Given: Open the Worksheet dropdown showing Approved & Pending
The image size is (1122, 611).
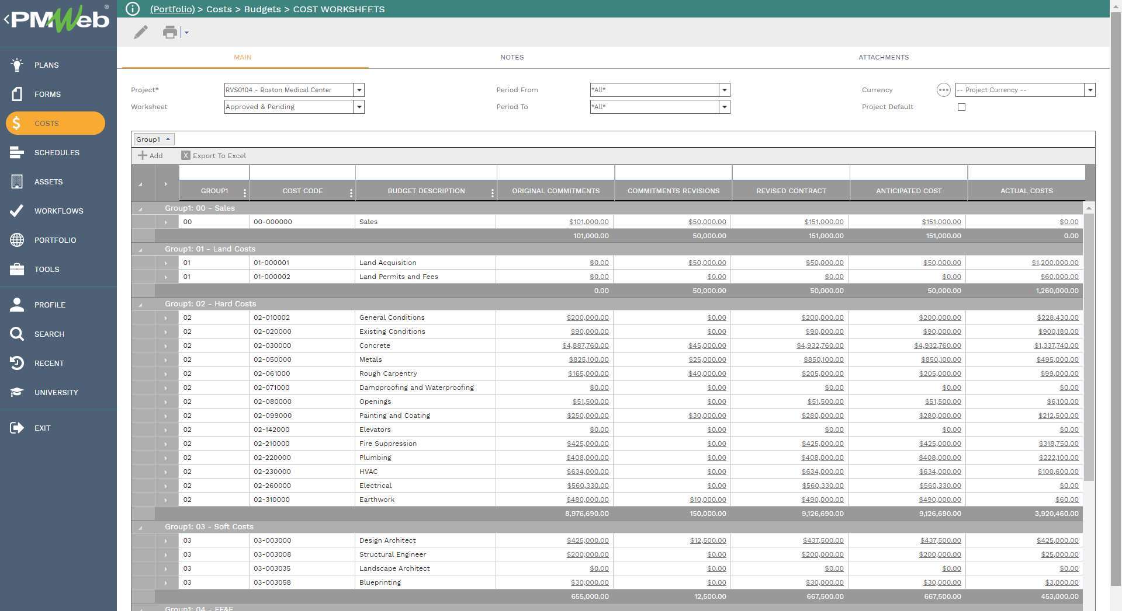Looking at the screenshot, I should click(x=359, y=107).
